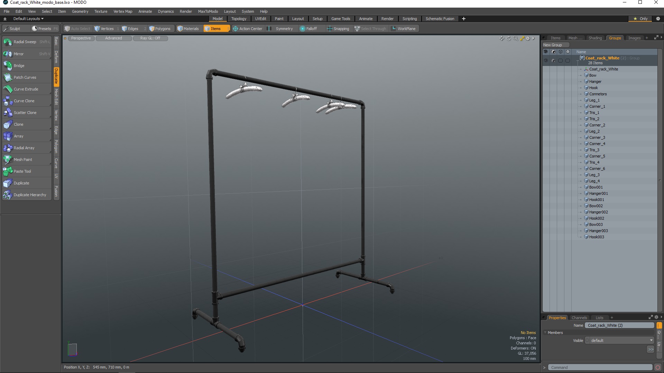The height and width of the screenshot is (373, 664).
Task: Choose the Paste Tool
Action: [x=27, y=171]
